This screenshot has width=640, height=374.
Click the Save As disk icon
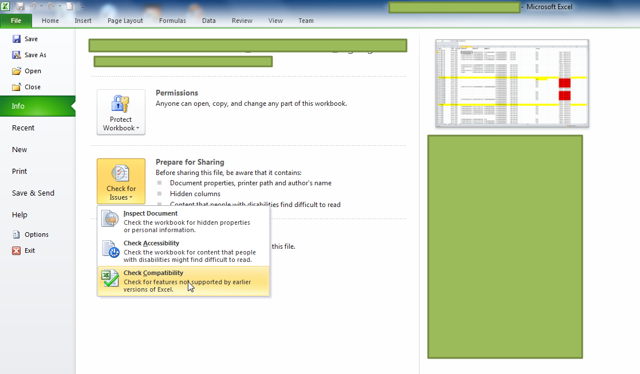pos(17,55)
